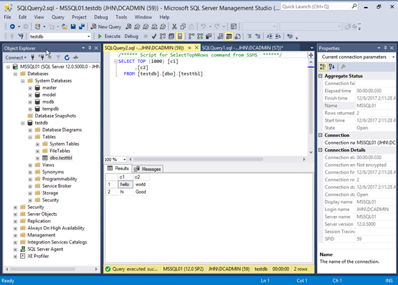Click the Categorized icon in Properties panel
398x285 pixels.
pos(323,67)
